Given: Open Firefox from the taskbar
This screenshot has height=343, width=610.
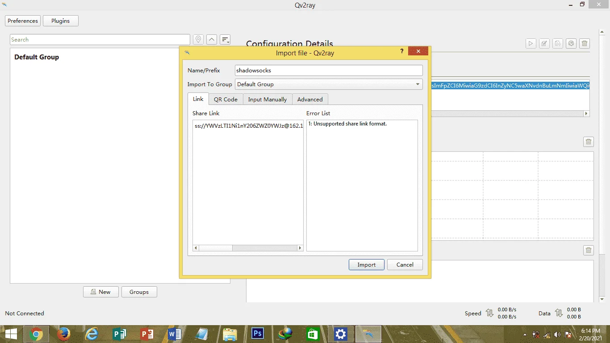Looking at the screenshot, I should 64,334.
